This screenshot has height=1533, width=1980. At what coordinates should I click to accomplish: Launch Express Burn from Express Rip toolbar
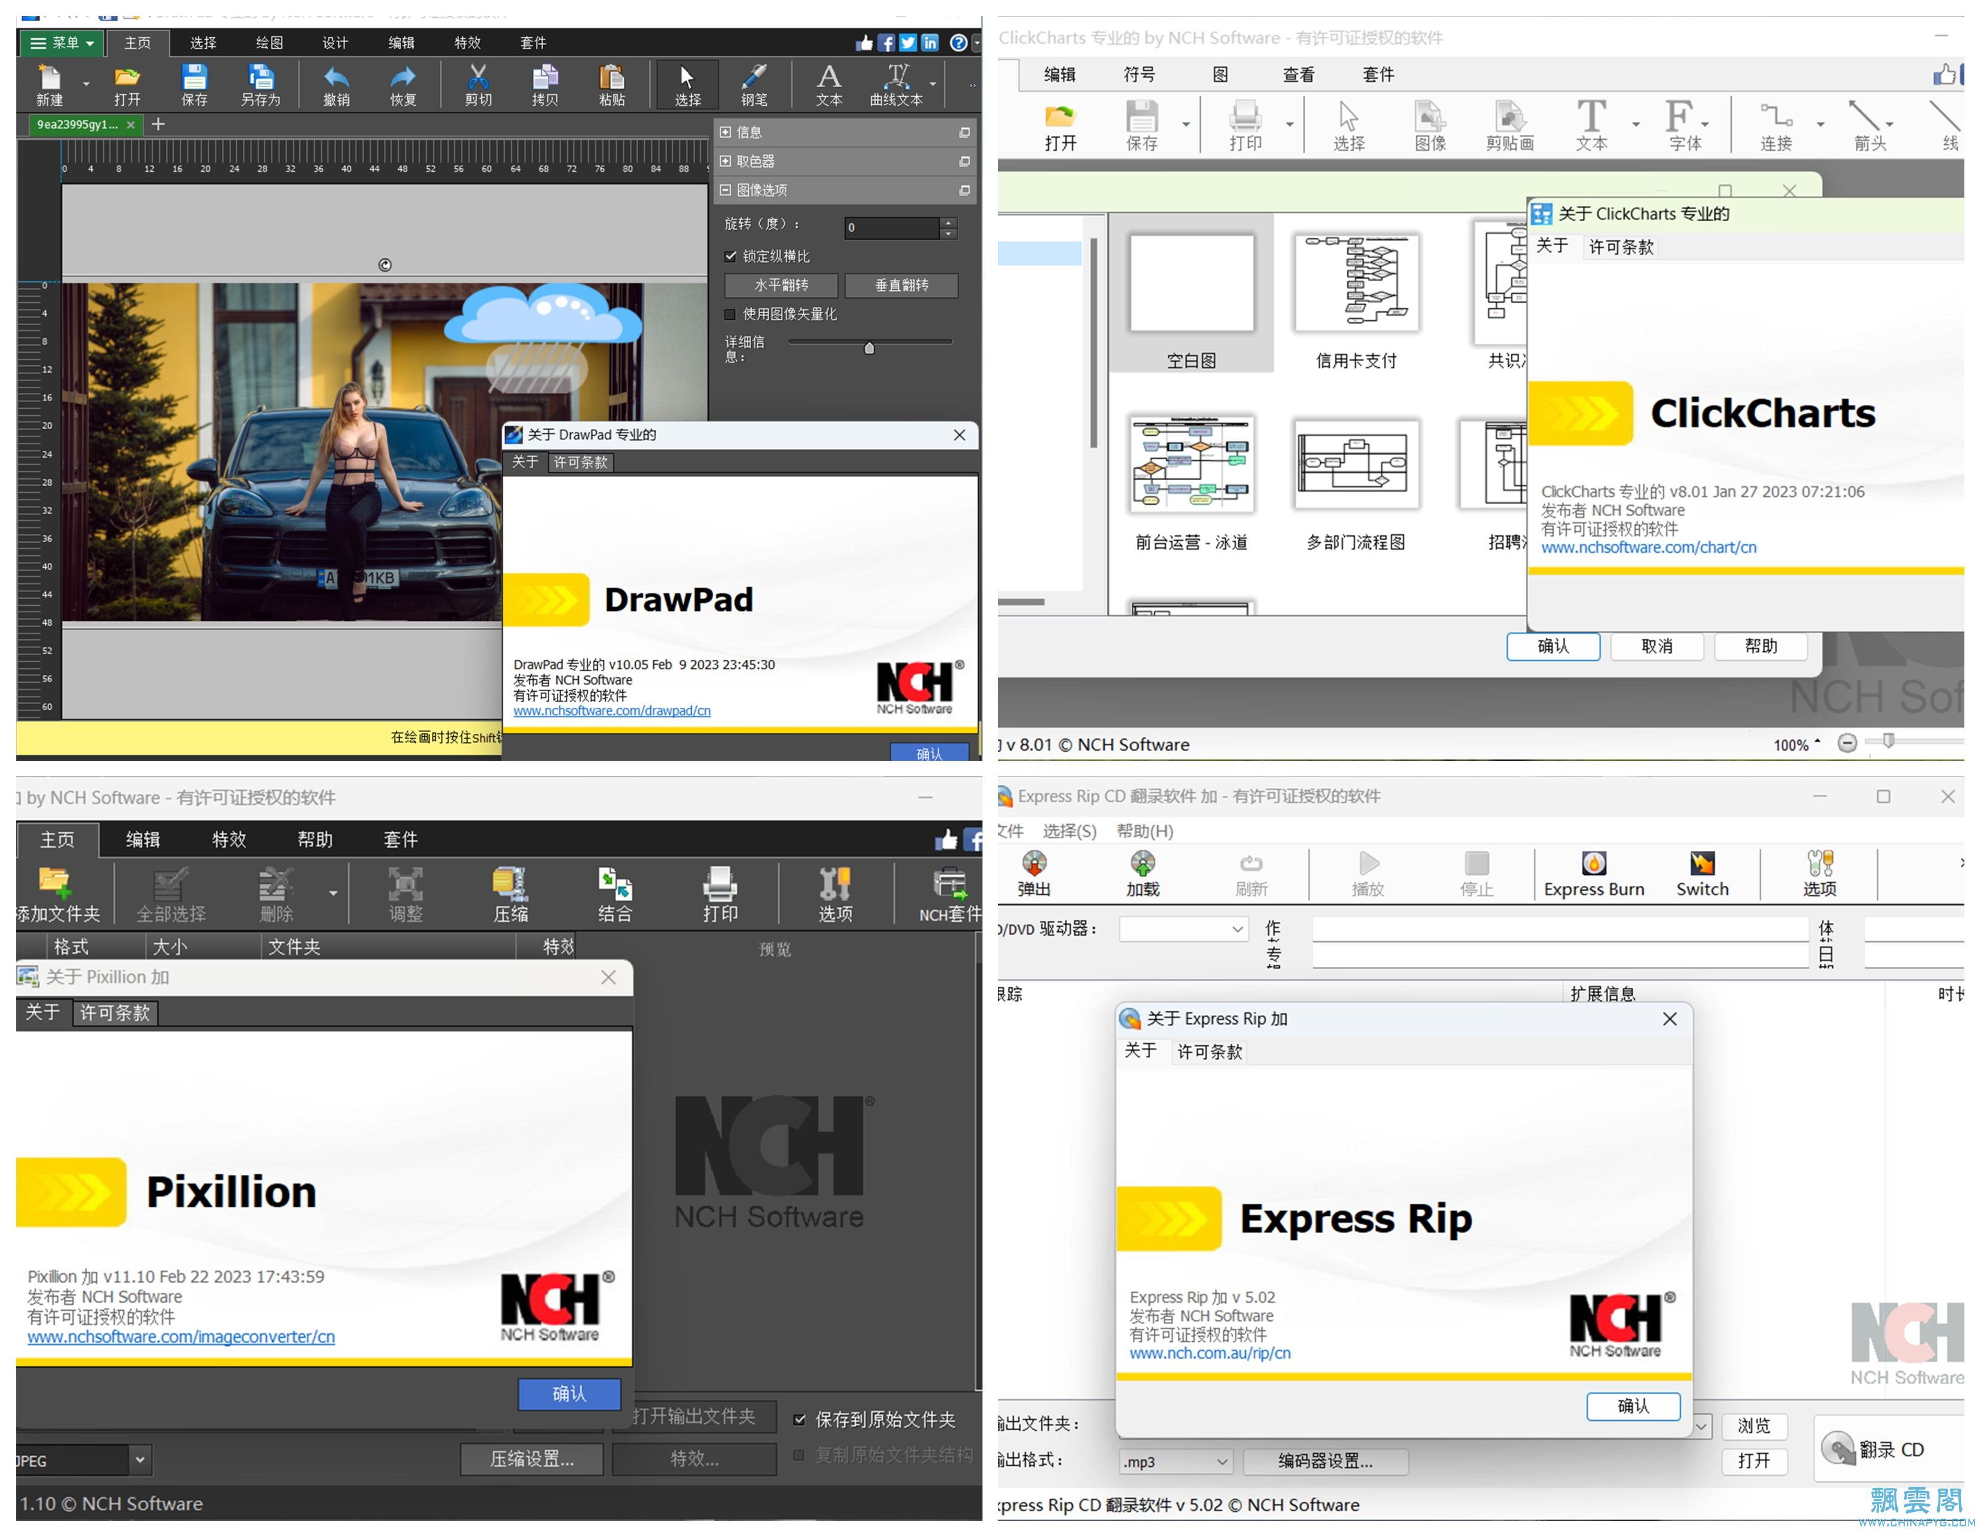(x=1594, y=874)
